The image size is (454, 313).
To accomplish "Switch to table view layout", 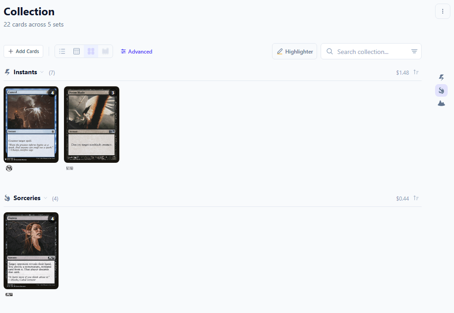I will 76,51.
